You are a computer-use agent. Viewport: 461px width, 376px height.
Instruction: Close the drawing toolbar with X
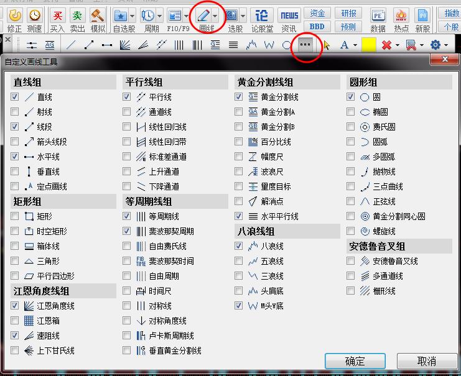tap(8, 39)
